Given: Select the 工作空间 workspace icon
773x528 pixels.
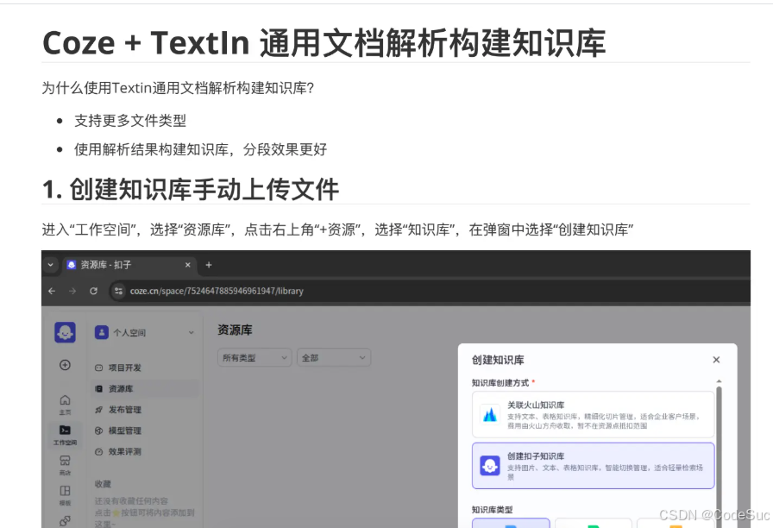Looking at the screenshot, I should tap(65, 435).
